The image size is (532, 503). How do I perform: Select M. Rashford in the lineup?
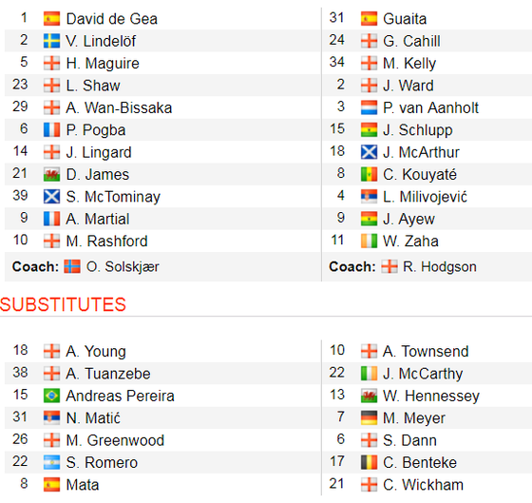106,242
